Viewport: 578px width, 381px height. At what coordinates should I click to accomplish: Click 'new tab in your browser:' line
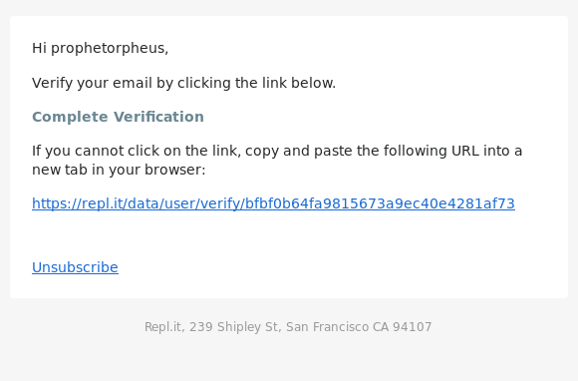(119, 170)
